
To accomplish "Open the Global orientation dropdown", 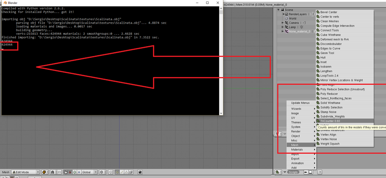I will click(89, 172).
